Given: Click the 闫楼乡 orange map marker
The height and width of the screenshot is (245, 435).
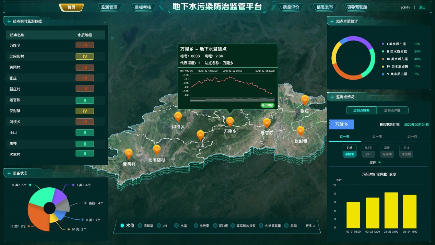Looking at the screenshot, I should coord(178,117).
